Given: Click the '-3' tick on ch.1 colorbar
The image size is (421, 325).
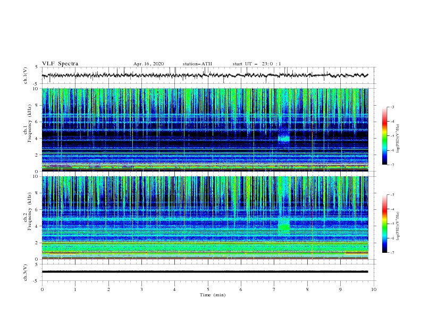Looking at the screenshot, I should click(392, 107).
